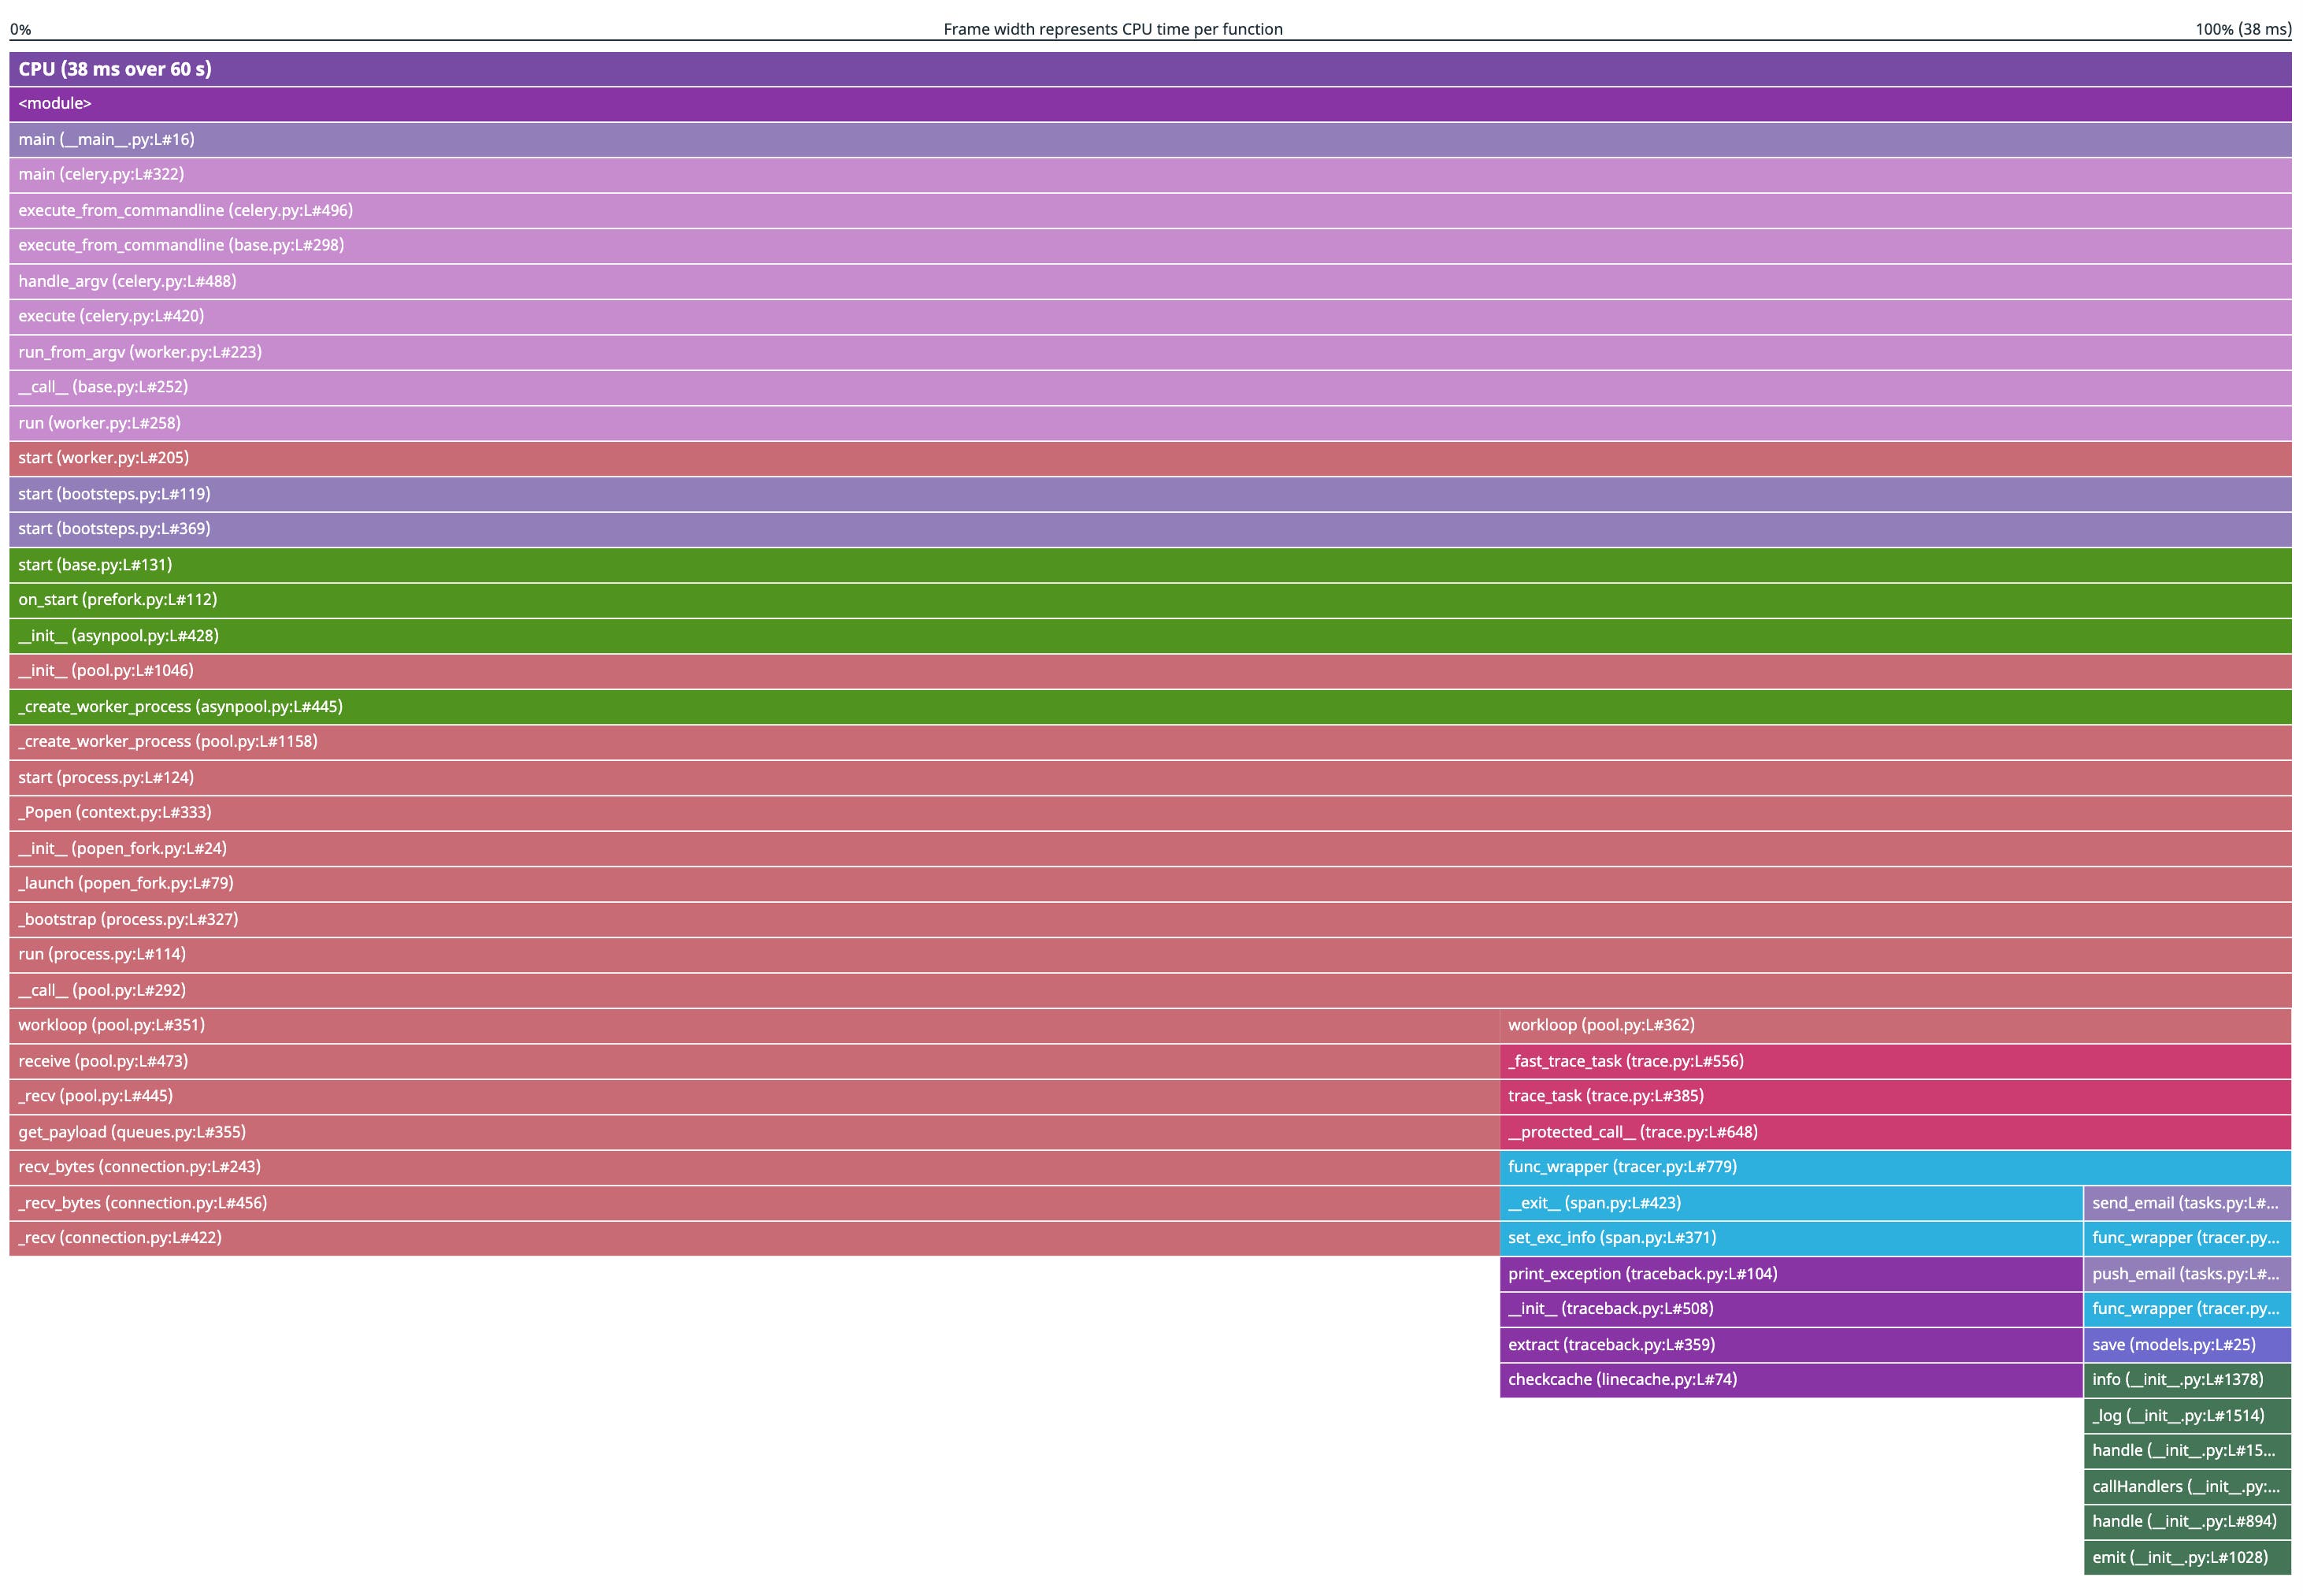
Task: Click the main (__main__.py:L#16) frame
Action: point(1149,140)
